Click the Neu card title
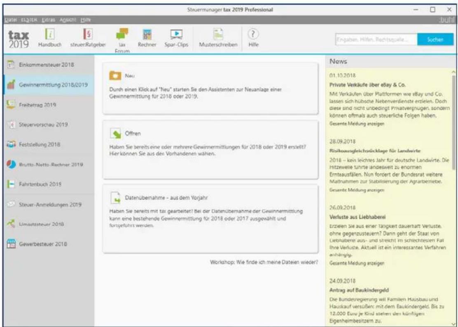 130,76
